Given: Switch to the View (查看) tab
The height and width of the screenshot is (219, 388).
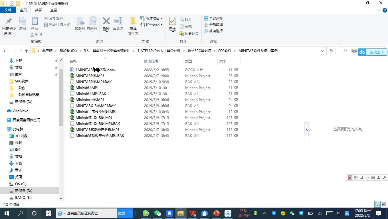Looking at the screenshot, I should pyautogui.click(x=53, y=10).
